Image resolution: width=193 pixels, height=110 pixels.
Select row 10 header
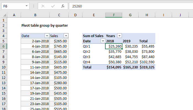3,67
